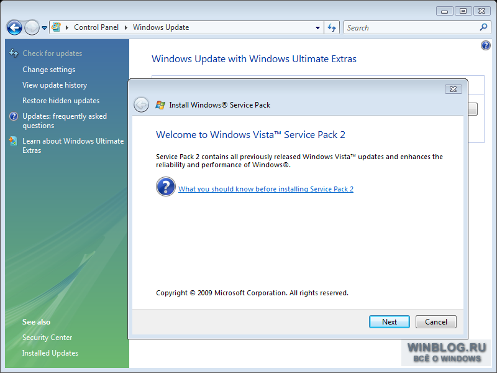Screen dimensions: 497x373
Task: Click the Cancel button
Action: (436, 321)
